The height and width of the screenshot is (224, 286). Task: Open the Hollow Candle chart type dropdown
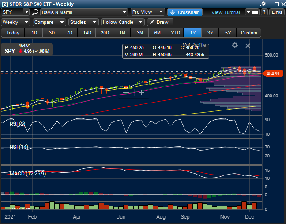pos(123,22)
